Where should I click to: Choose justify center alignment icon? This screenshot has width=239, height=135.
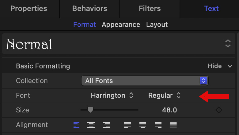click(143, 125)
